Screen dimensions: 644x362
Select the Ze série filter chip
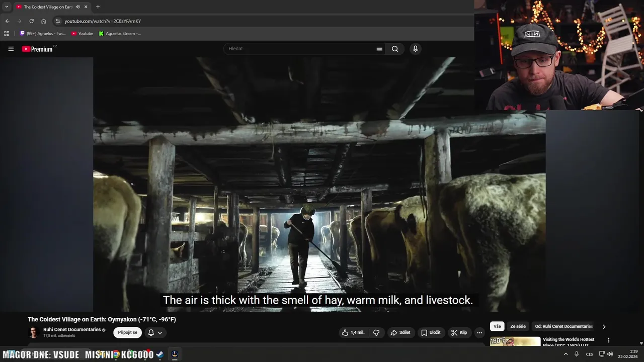(518, 326)
